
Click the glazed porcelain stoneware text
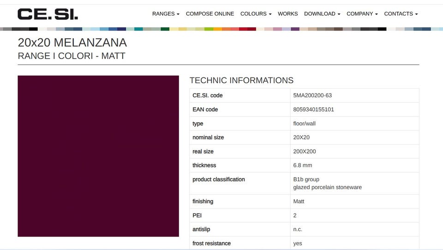[x=328, y=187]
